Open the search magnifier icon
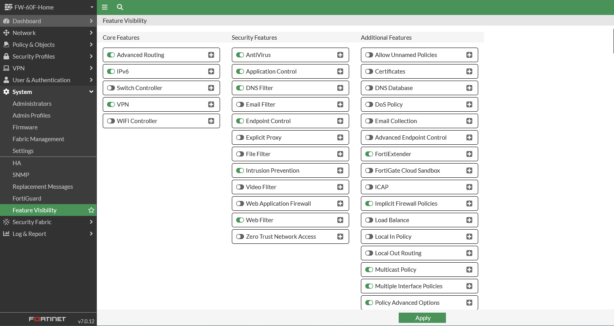 click(120, 7)
